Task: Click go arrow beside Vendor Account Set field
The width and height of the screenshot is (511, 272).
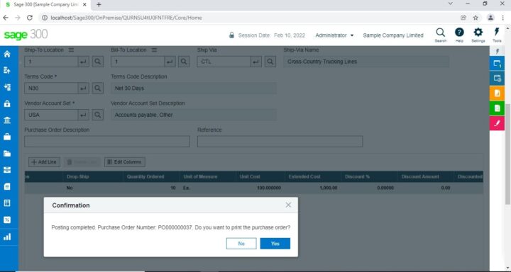Action: click(x=84, y=115)
